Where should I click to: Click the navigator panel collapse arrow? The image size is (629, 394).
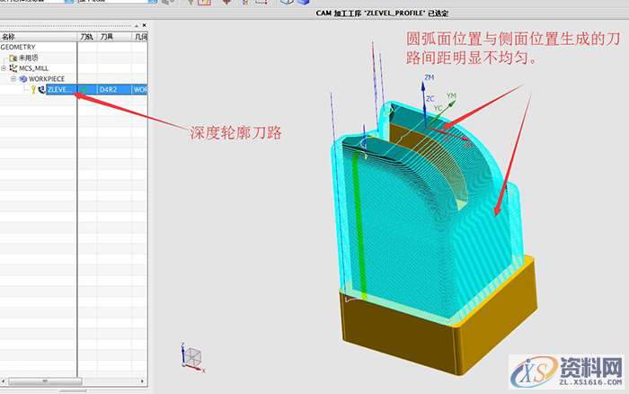(x=137, y=25)
